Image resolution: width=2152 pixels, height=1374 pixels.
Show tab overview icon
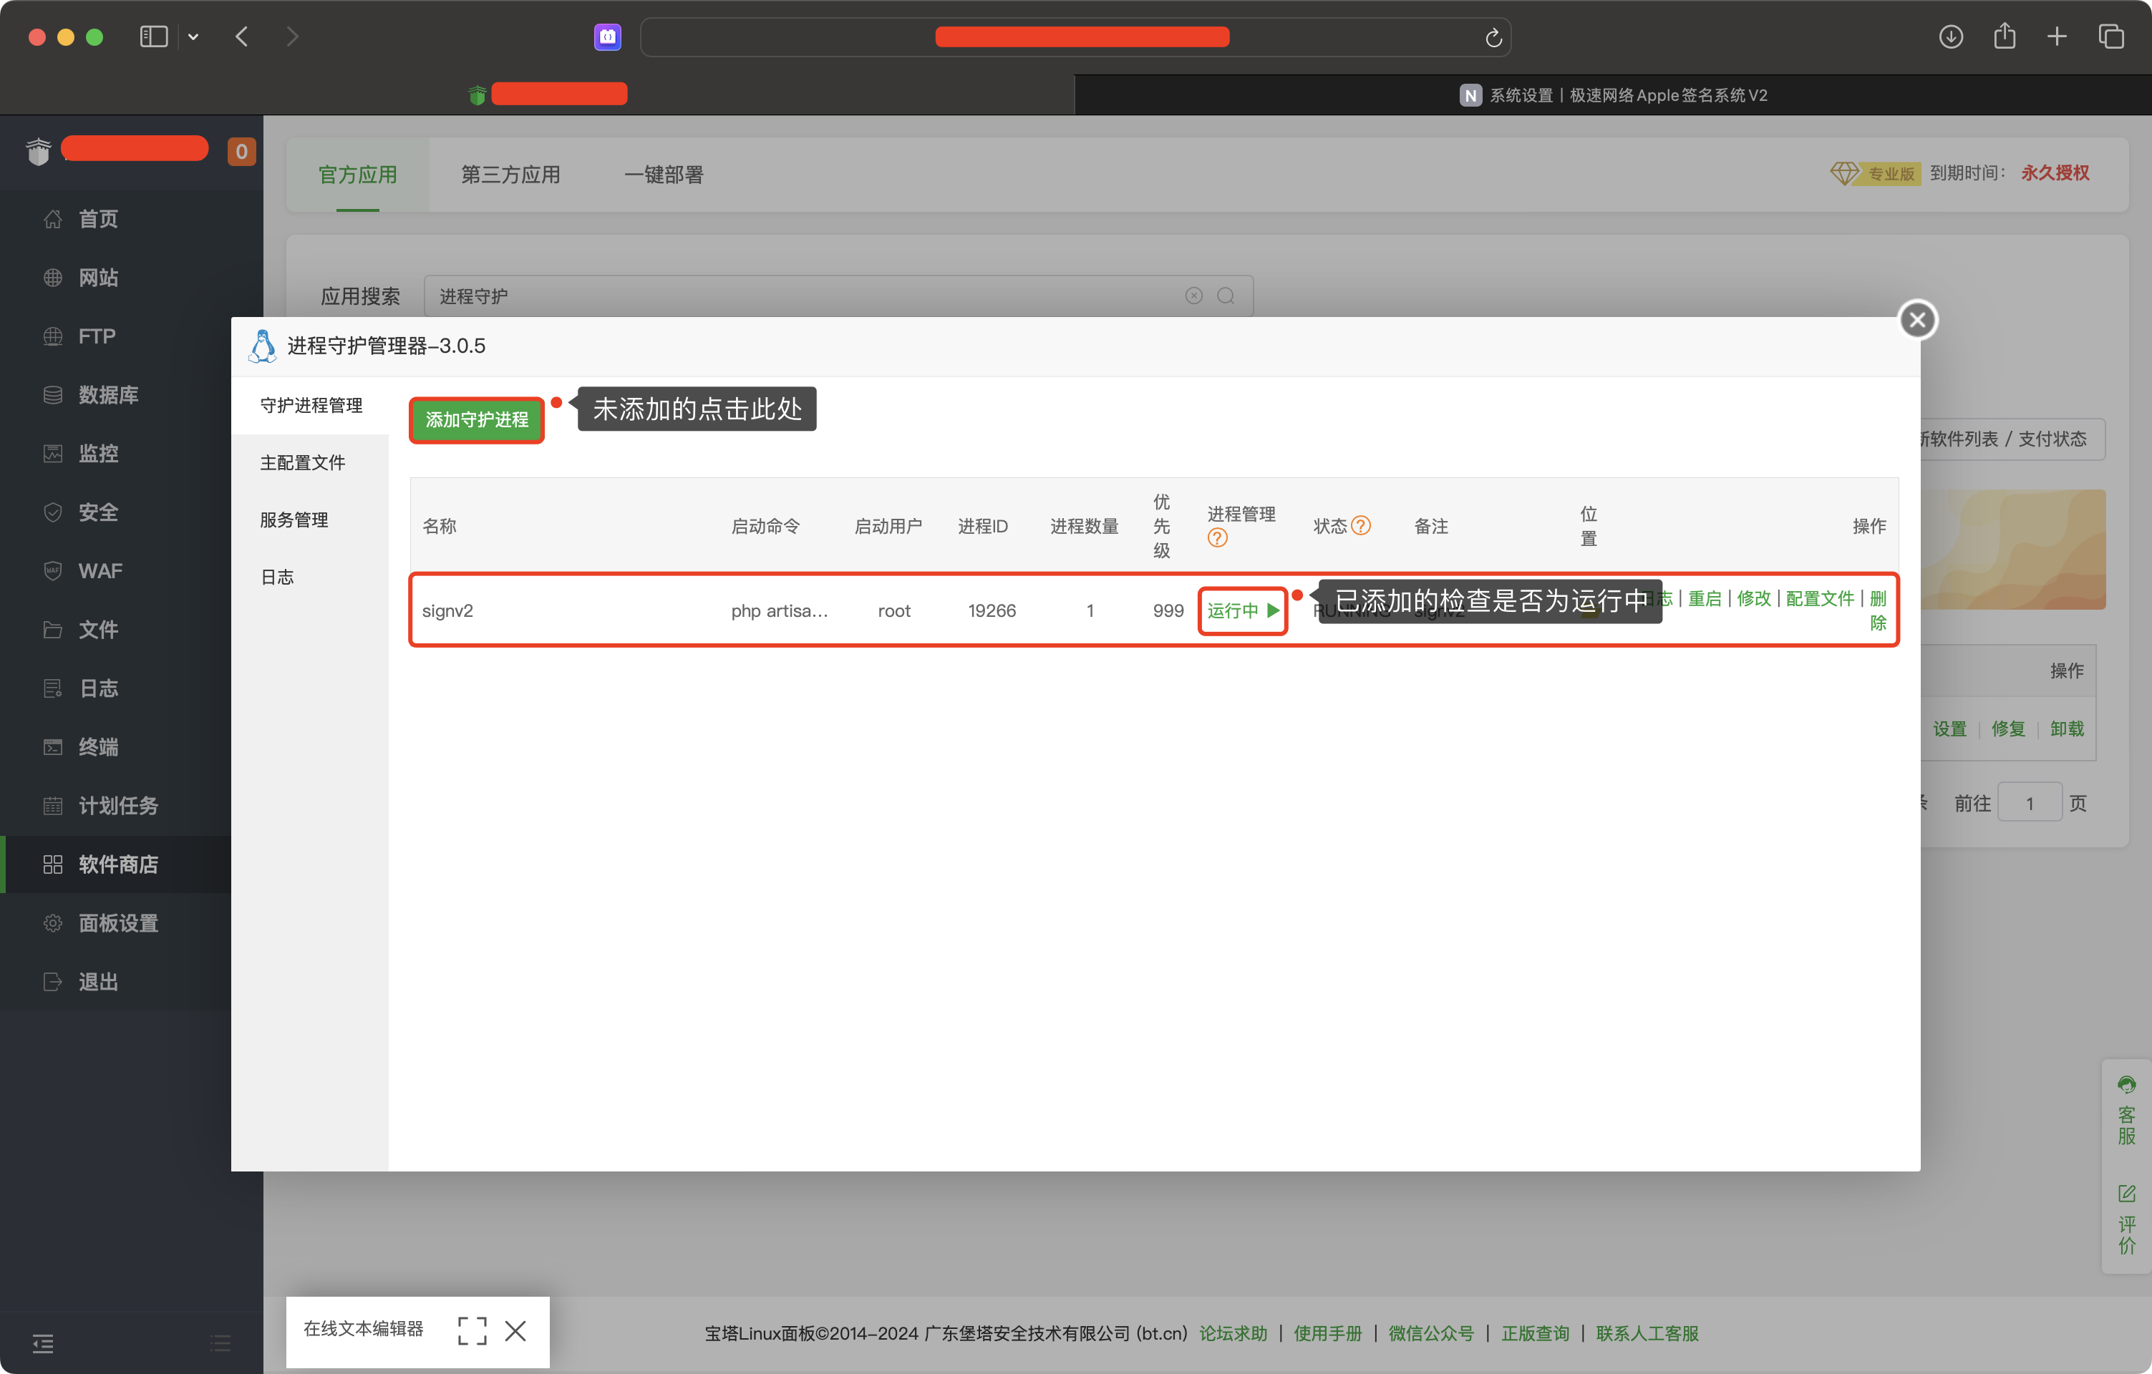(x=2111, y=36)
